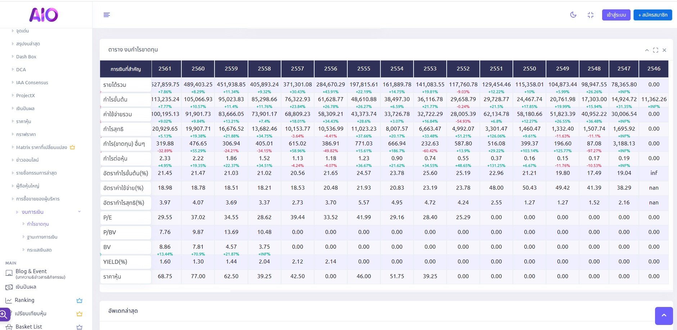Open the การซื้อขายของผู้บริหาร sidebar item
677x330 pixels.
point(38,199)
